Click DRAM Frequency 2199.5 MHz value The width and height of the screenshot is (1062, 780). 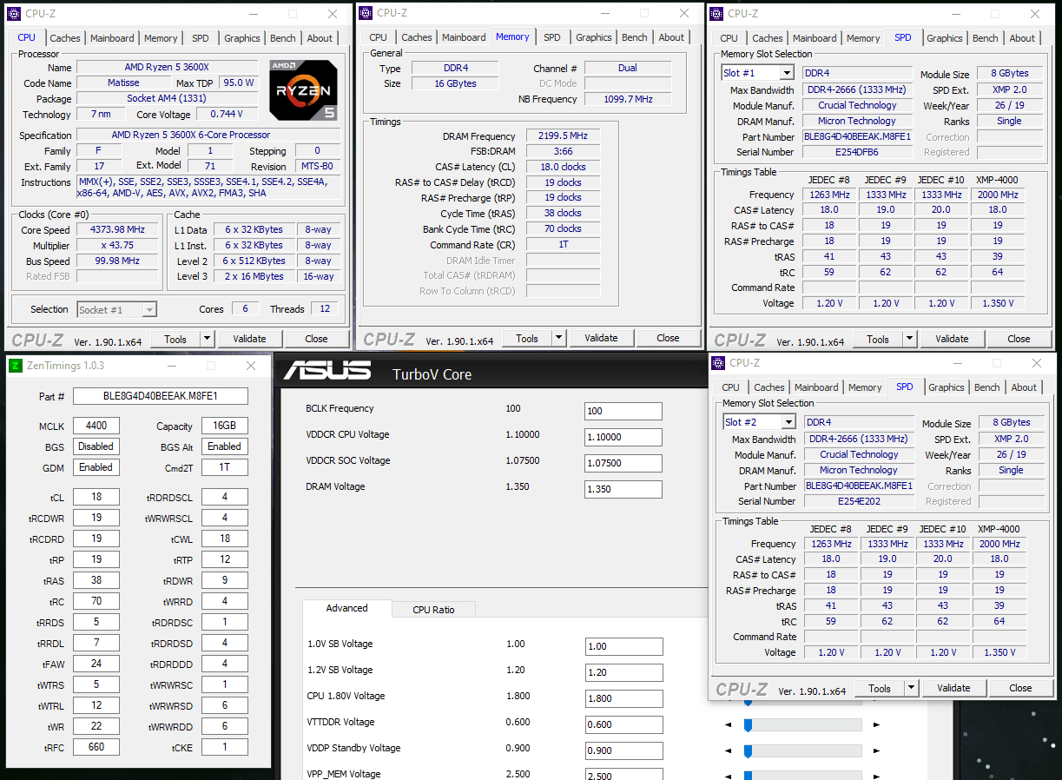[564, 136]
